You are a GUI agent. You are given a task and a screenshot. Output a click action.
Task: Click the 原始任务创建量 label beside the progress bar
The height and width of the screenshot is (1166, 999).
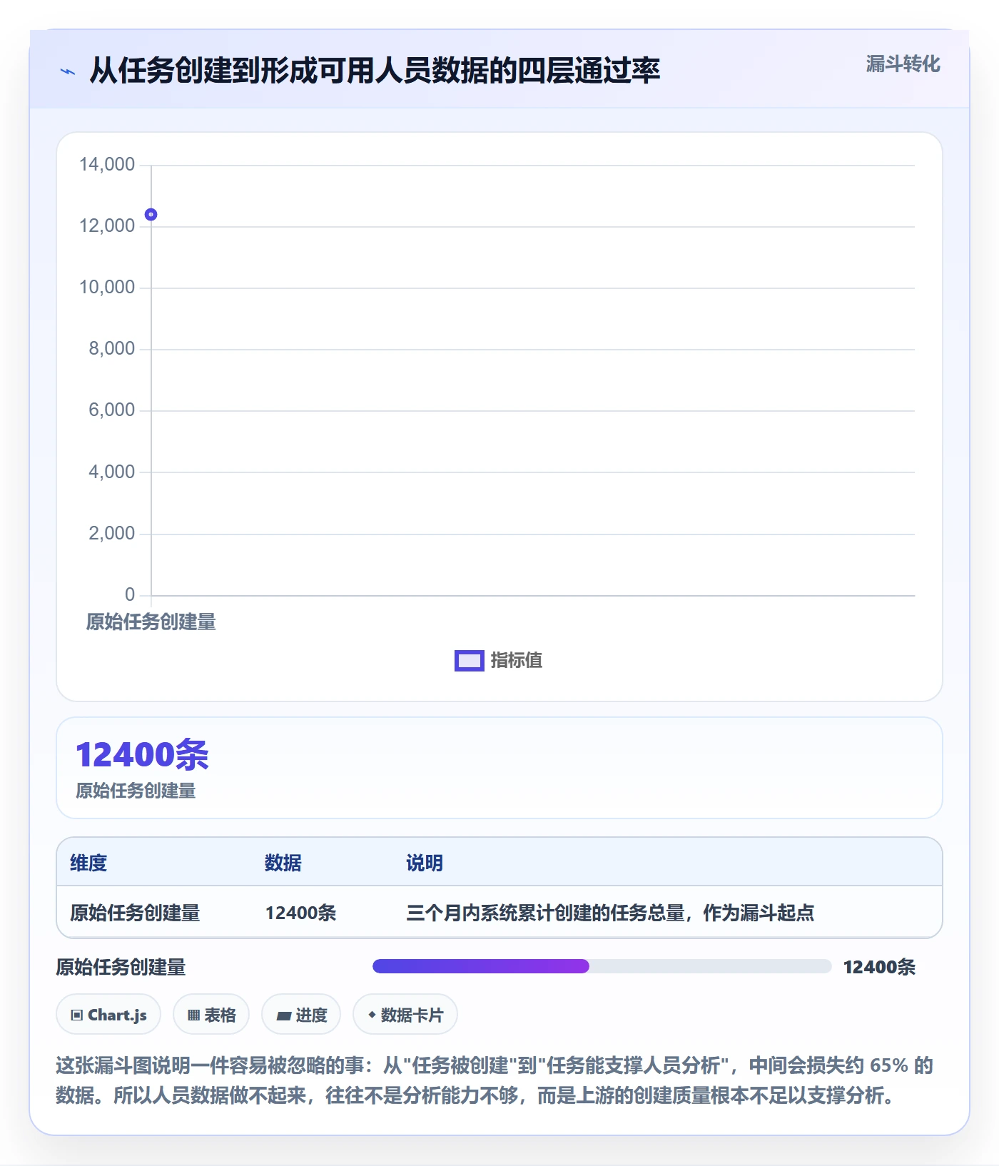[x=121, y=967]
